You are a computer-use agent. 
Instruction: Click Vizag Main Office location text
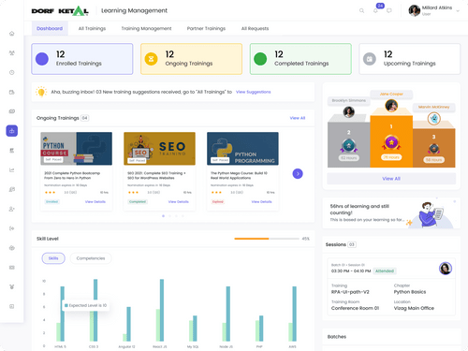click(x=414, y=308)
